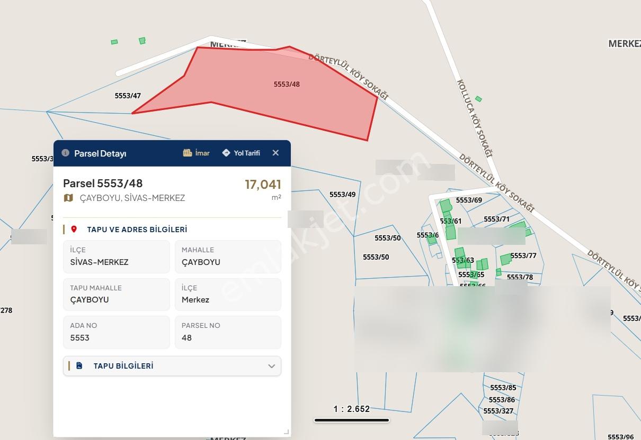The height and width of the screenshot is (440, 641).
Task: Click parcel label 5553/77 on the map
Action: (x=523, y=256)
